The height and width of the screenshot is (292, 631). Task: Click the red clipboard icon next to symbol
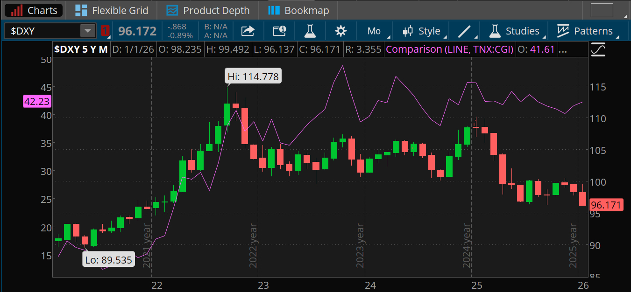(x=106, y=31)
